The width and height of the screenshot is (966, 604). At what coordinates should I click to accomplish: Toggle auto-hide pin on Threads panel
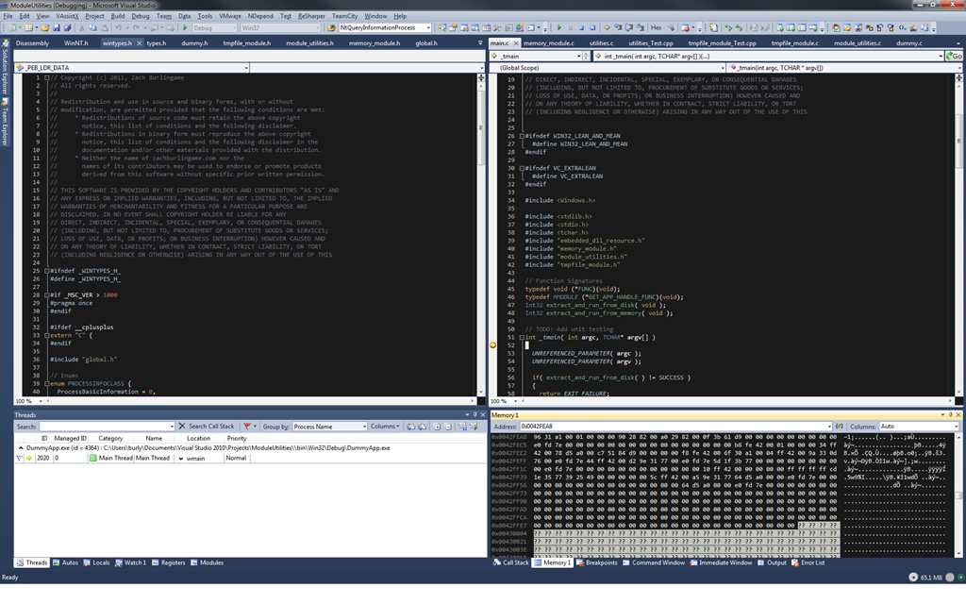(x=475, y=415)
